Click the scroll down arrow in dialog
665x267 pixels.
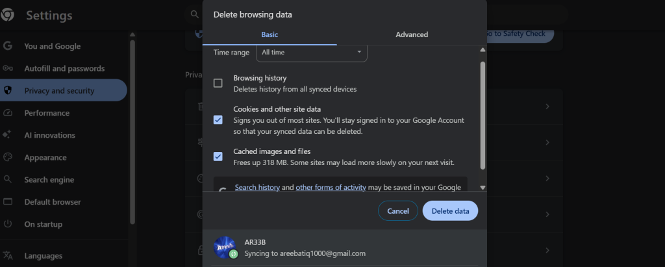point(482,187)
